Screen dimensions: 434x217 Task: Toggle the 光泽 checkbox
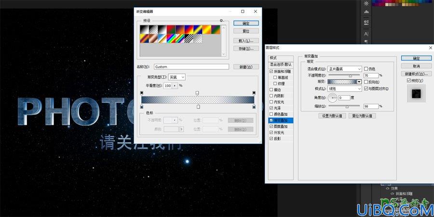click(271, 108)
